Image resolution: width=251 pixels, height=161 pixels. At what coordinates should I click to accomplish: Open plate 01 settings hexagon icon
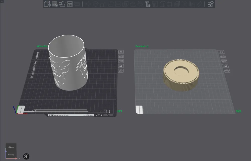pyautogui.click(x=121, y=71)
